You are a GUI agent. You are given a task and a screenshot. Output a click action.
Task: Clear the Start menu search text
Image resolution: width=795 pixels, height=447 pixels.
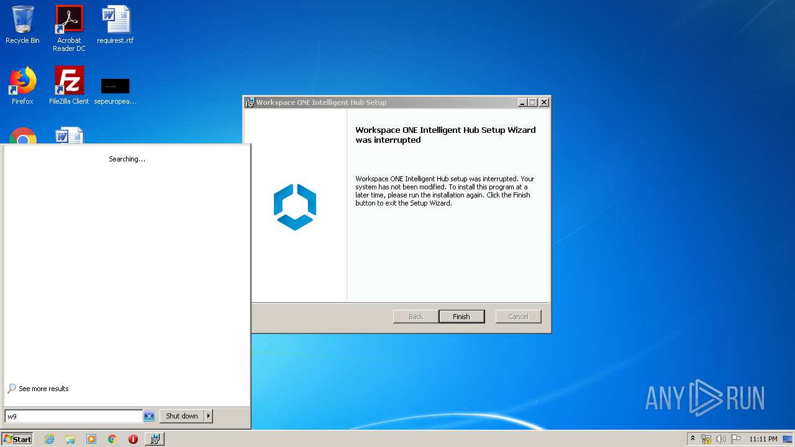[149, 416]
